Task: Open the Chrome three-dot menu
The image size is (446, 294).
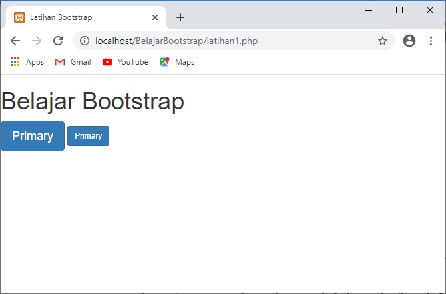Action: coord(431,41)
